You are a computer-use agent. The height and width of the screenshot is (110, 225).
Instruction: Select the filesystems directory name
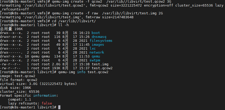101,41
